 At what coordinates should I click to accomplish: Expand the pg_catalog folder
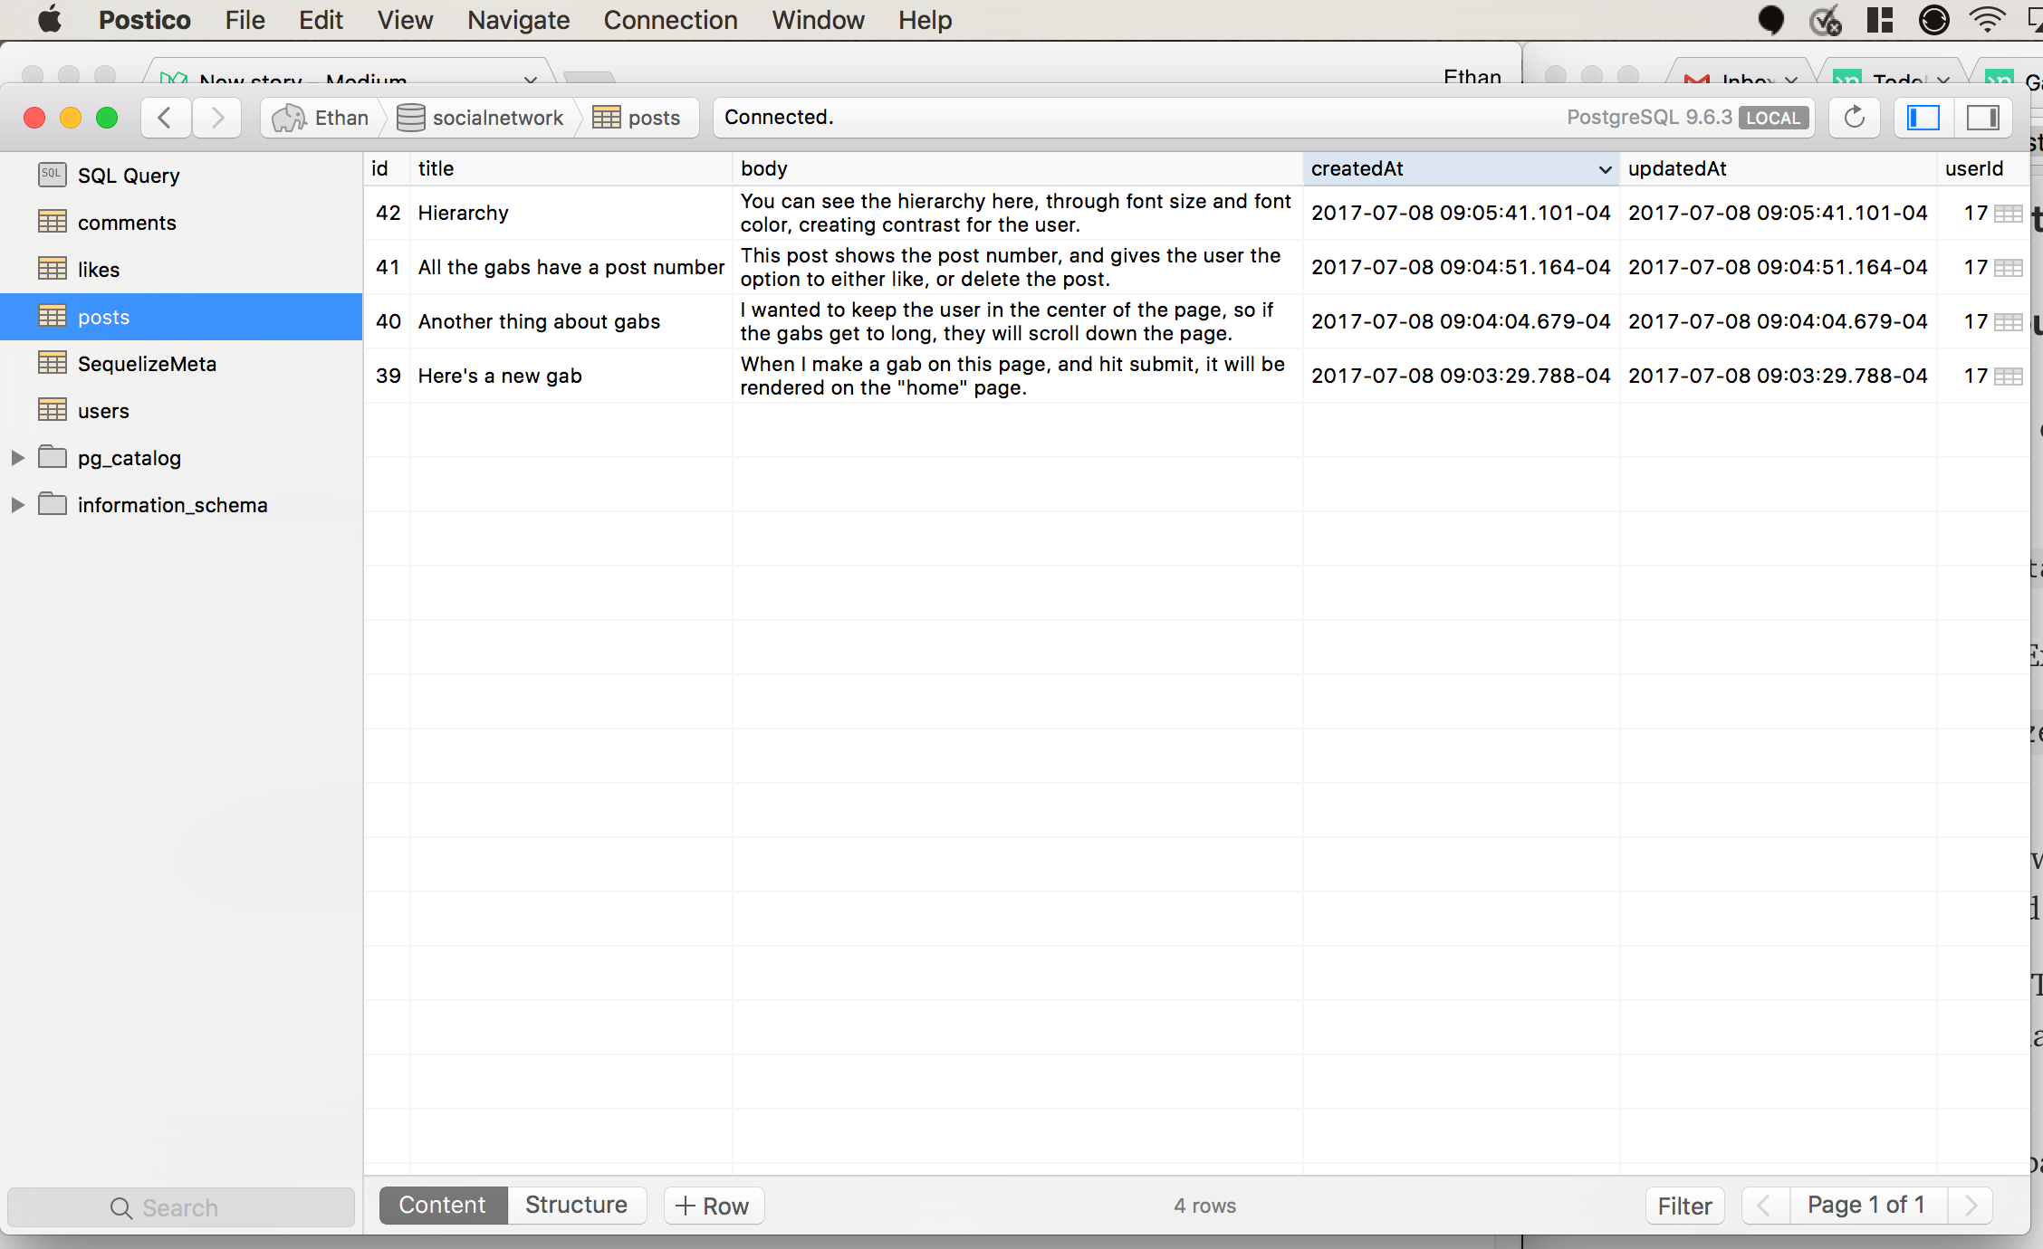19,457
